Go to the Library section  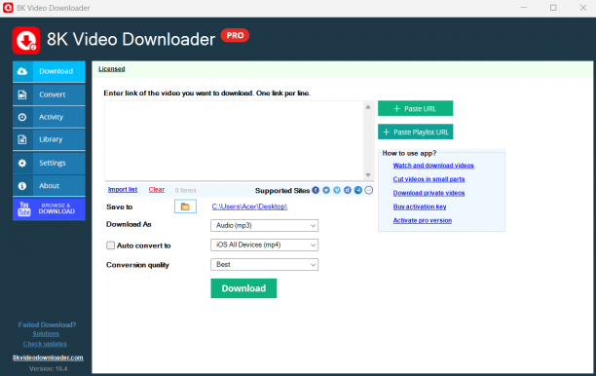49,139
